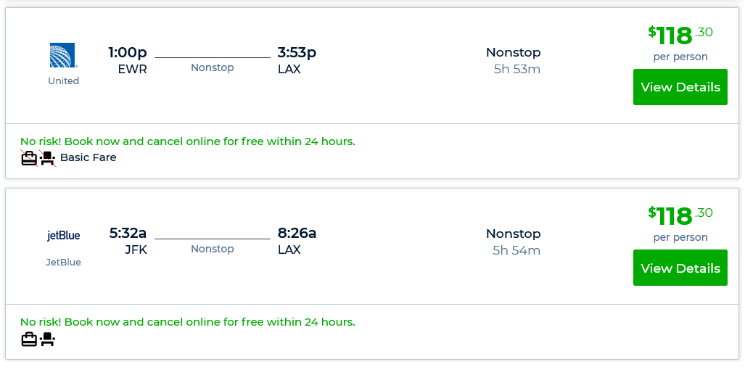Click the 5h 53m flight duration
Image resolution: width=745 pixels, height=367 pixels.
(516, 70)
